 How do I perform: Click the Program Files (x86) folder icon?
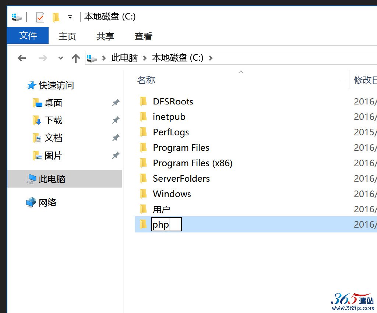pos(143,163)
